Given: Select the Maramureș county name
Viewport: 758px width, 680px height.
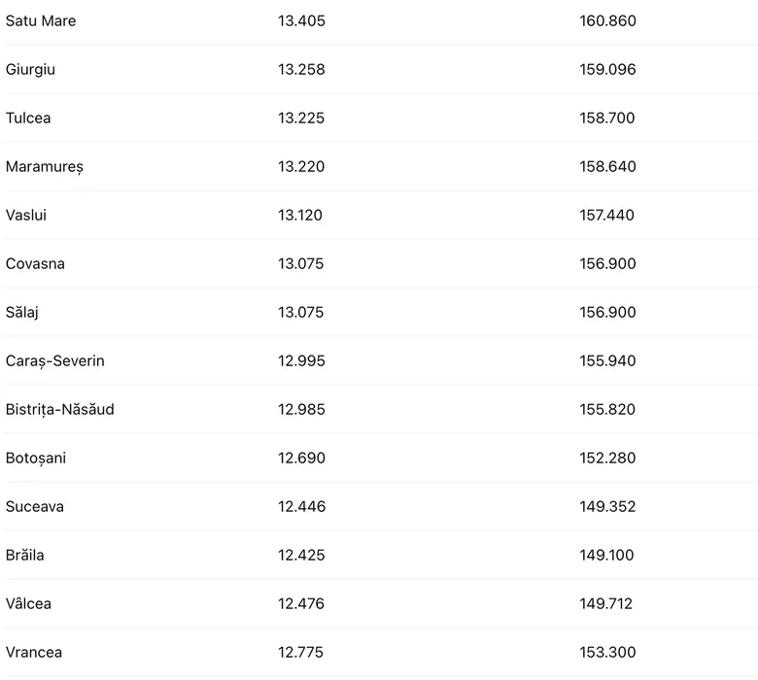Looking at the screenshot, I should (45, 167).
